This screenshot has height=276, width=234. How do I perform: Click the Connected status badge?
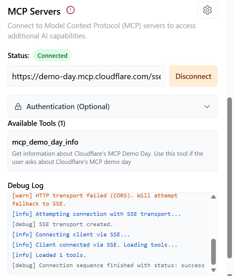[52, 55]
